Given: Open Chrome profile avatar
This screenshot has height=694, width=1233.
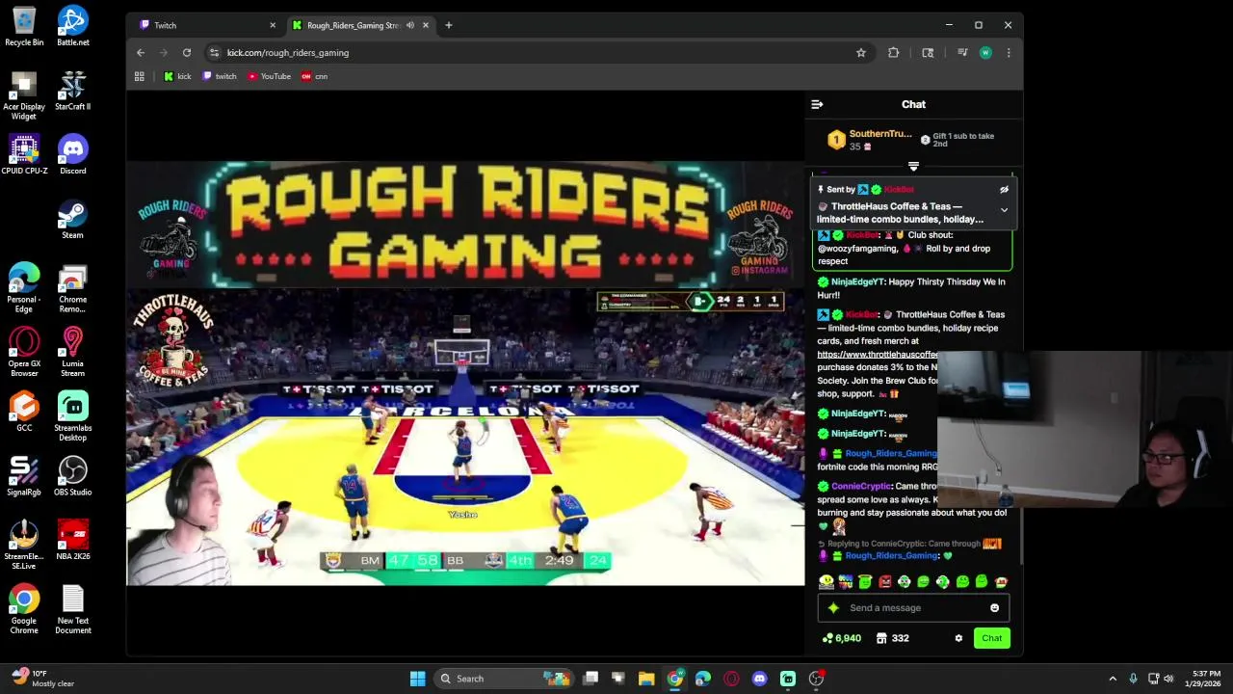Looking at the screenshot, I should pyautogui.click(x=985, y=53).
